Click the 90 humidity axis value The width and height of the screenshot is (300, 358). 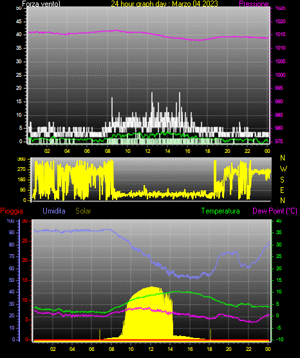pyautogui.click(x=12, y=232)
